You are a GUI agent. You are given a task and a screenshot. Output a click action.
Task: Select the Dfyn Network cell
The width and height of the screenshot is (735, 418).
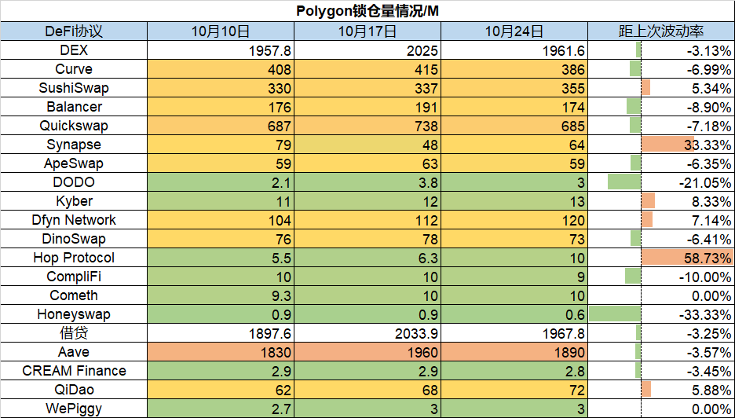pyautogui.click(x=74, y=219)
